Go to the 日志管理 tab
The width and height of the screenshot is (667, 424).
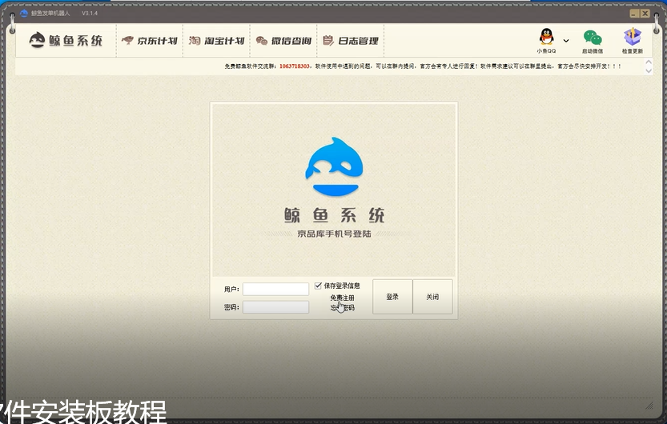350,41
